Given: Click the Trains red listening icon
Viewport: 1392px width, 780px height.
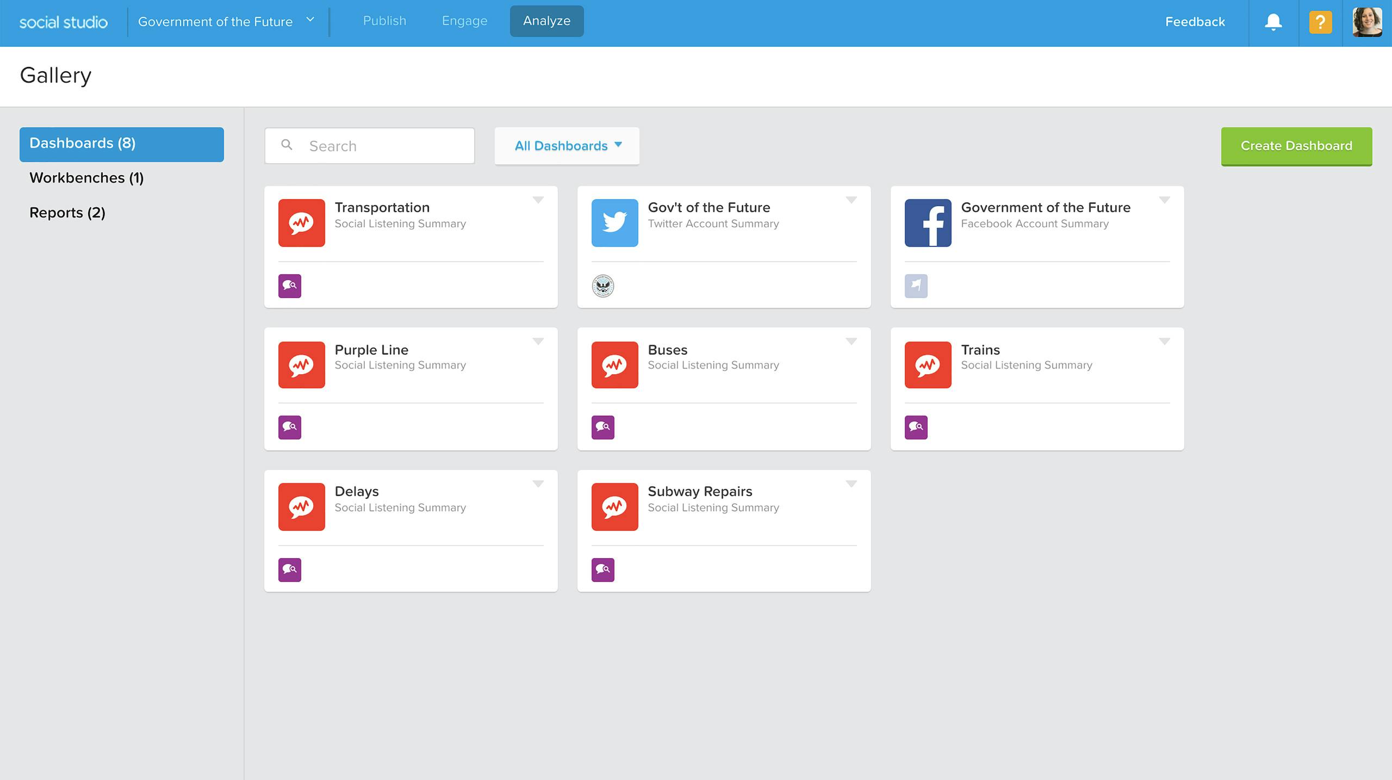Looking at the screenshot, I should tap(928, 365).
